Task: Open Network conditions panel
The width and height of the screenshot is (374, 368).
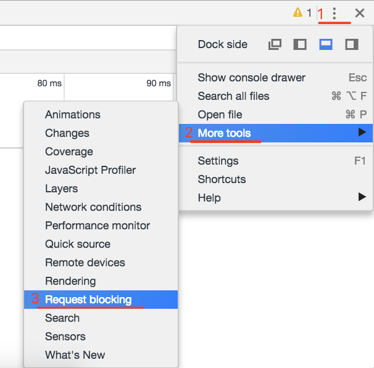Action: tap(93, 207)
